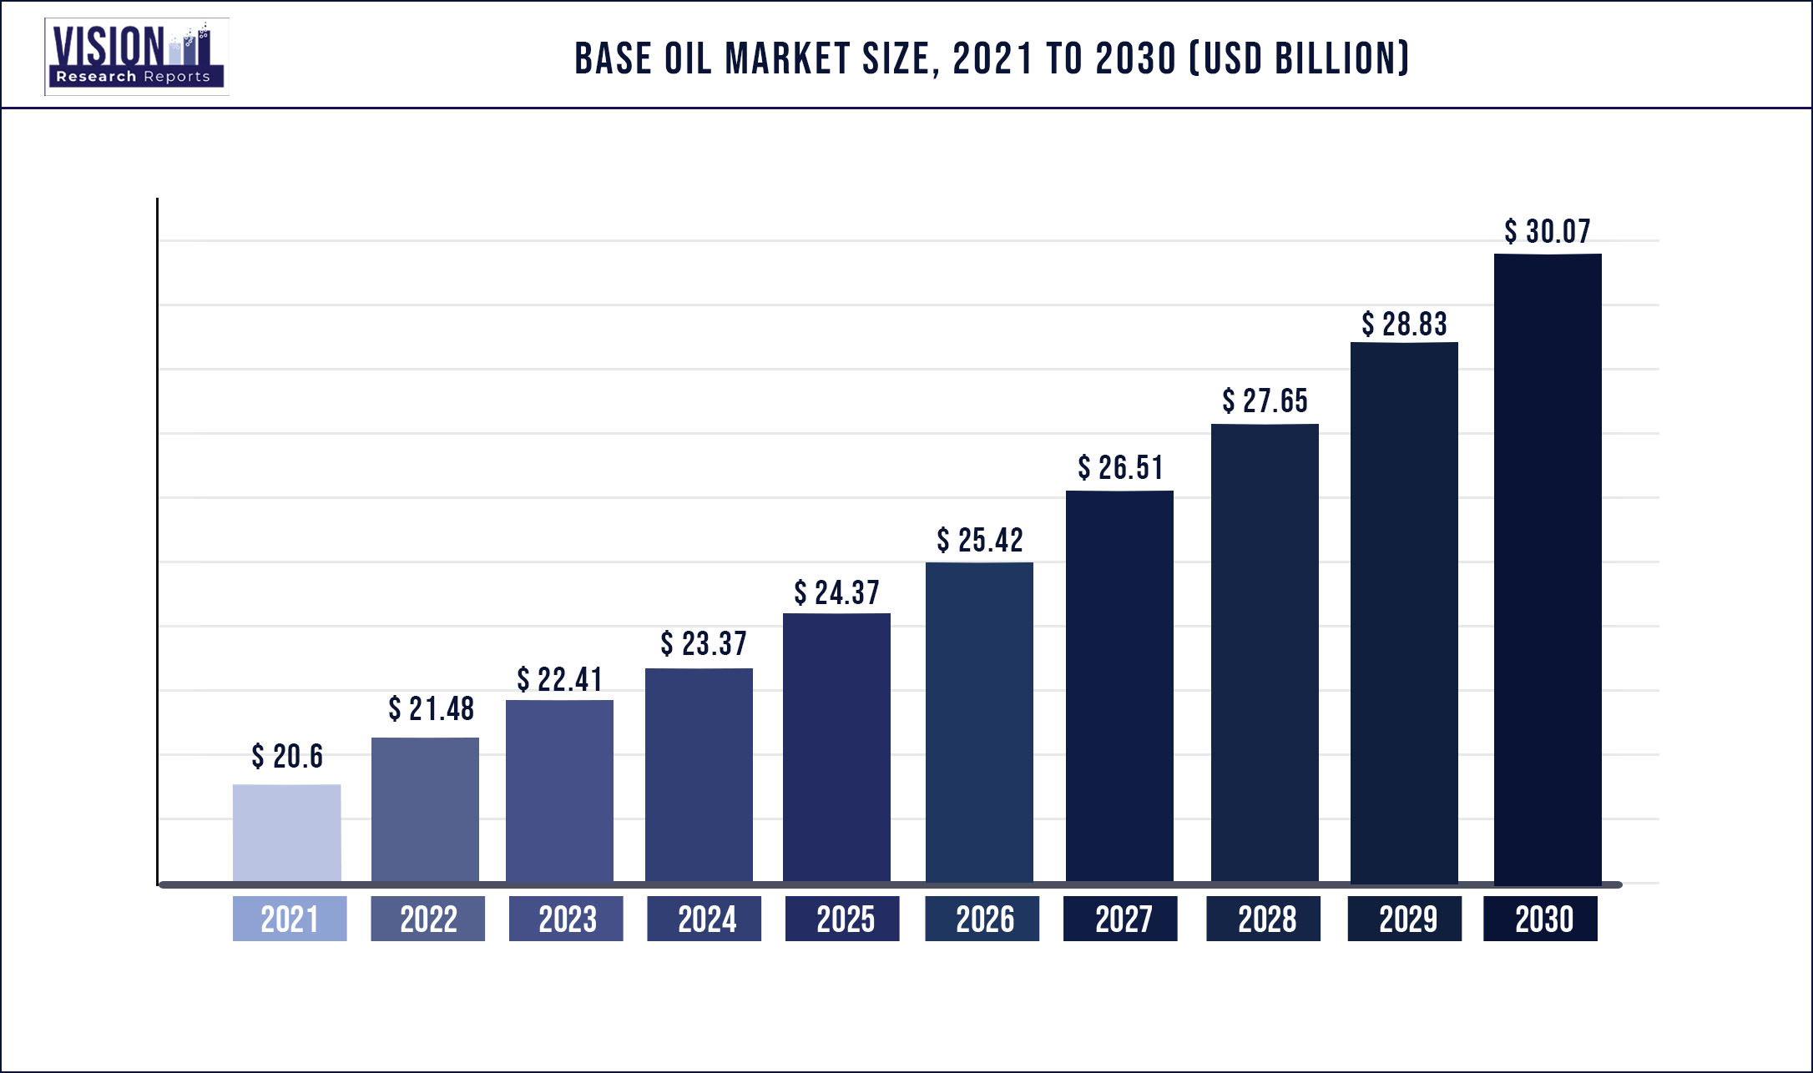
Task: Click the $ 25.42 value label
Action: pos(980,540)
